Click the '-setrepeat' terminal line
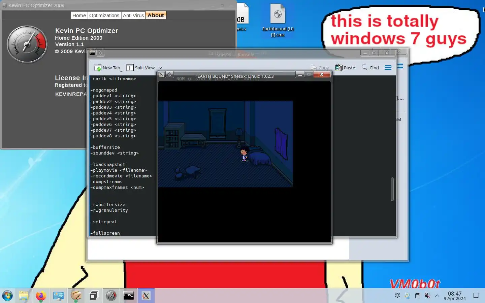The image size is (485, 303). pos(104,222)
